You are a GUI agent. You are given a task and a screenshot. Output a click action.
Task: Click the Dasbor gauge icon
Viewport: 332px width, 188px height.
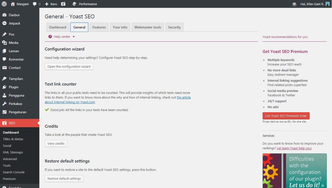[4, 15]
